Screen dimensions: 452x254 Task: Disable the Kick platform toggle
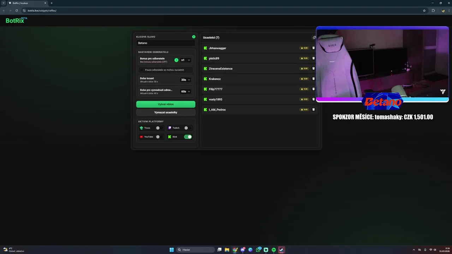188,137
